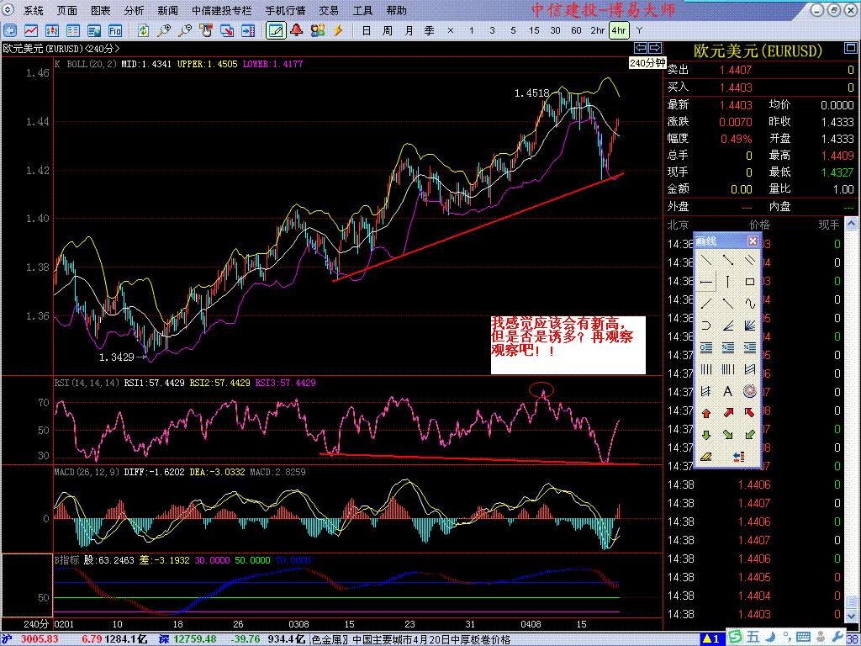Select the arc curve drawing tool
The height and width of the screenshot is (646, 861).
point(706,326)
